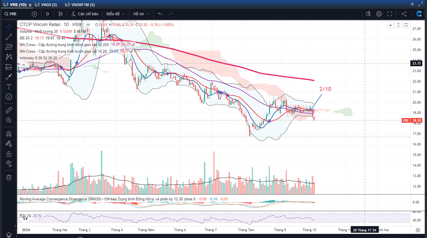Collapse the main chart pane
Screen dimensions: 427x238
point(398,25)
